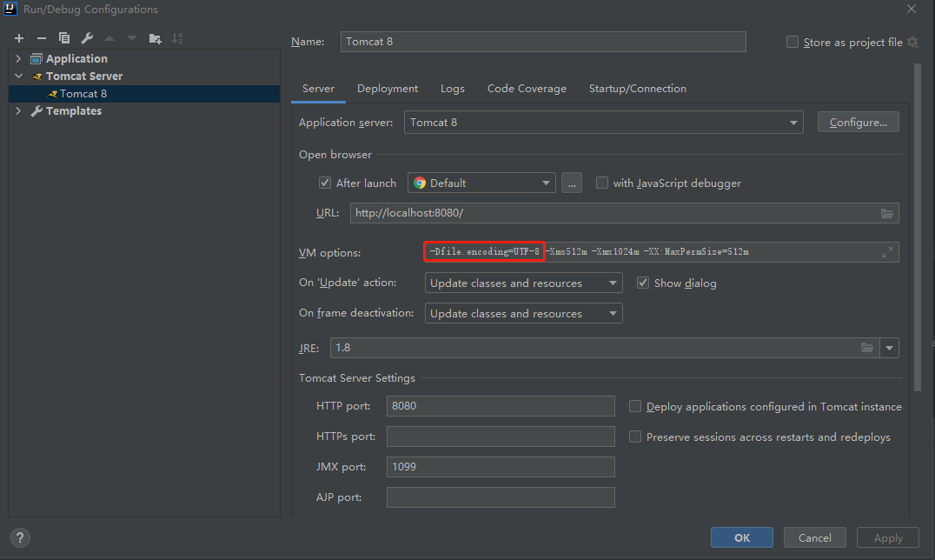Switch to the Logs tab
The width and height of the screenshot is (935, 560).
click(x=453, y=89)
